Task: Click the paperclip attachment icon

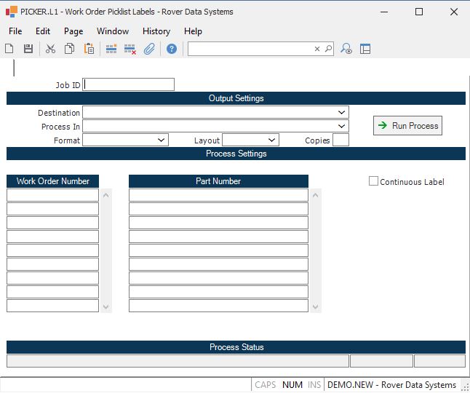Action: [149, 49]
